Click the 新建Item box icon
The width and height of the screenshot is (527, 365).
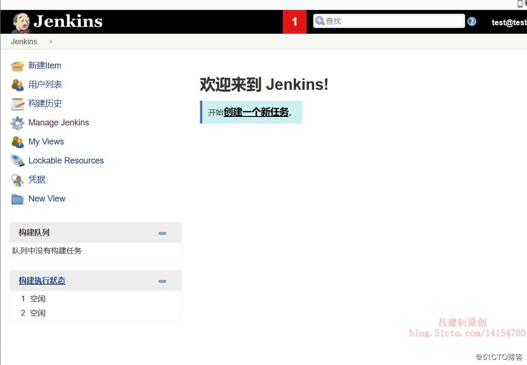(x=18, y=66)
